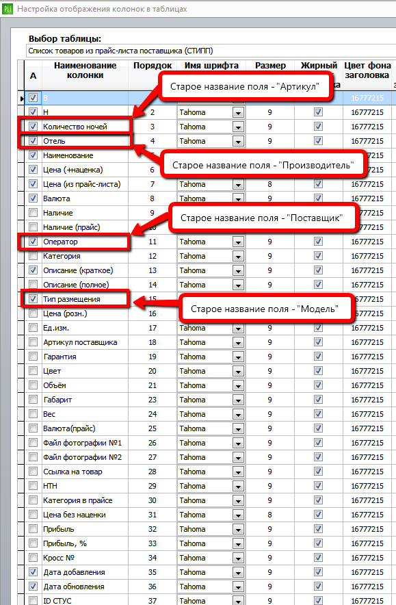Click header color 16777215 in Оператор row
The image size is (396, 605).
(367, 242)
